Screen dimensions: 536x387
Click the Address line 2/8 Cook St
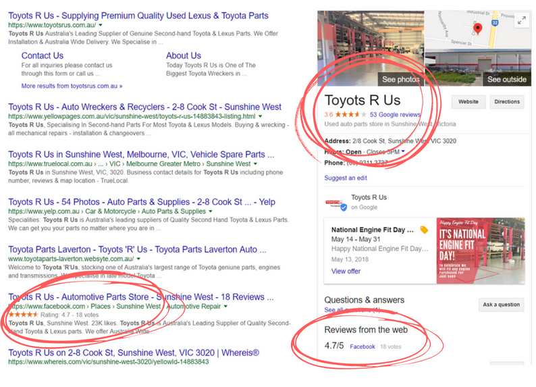(x=390, y=141)
